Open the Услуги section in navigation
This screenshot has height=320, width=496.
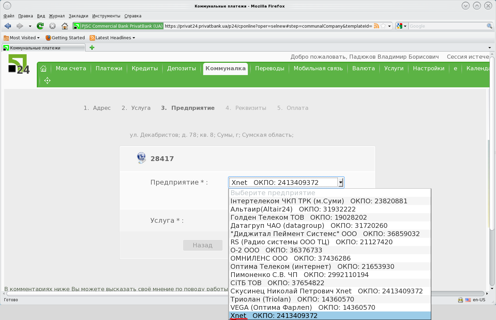coord(394,69)
